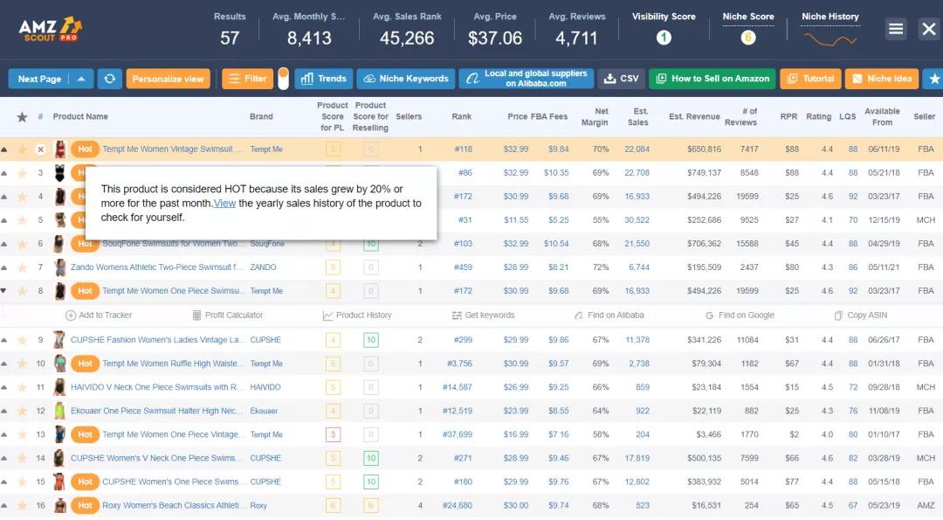Click the Personalize view button
The height and width of the screenshot is (520, 943).
tap(168, 79)
